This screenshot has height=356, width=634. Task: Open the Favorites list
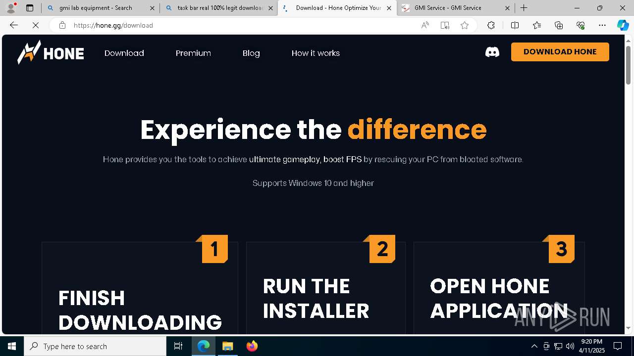coord(537,25)
